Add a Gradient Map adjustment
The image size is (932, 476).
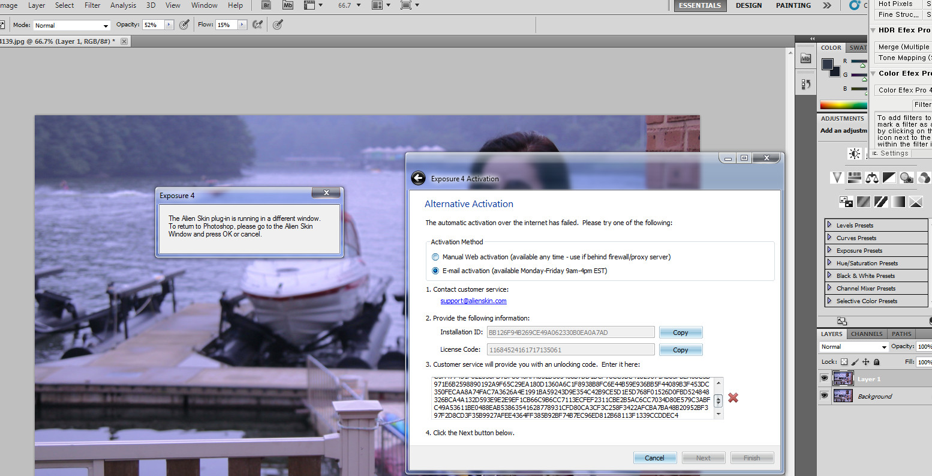click(x=898, y=201)
